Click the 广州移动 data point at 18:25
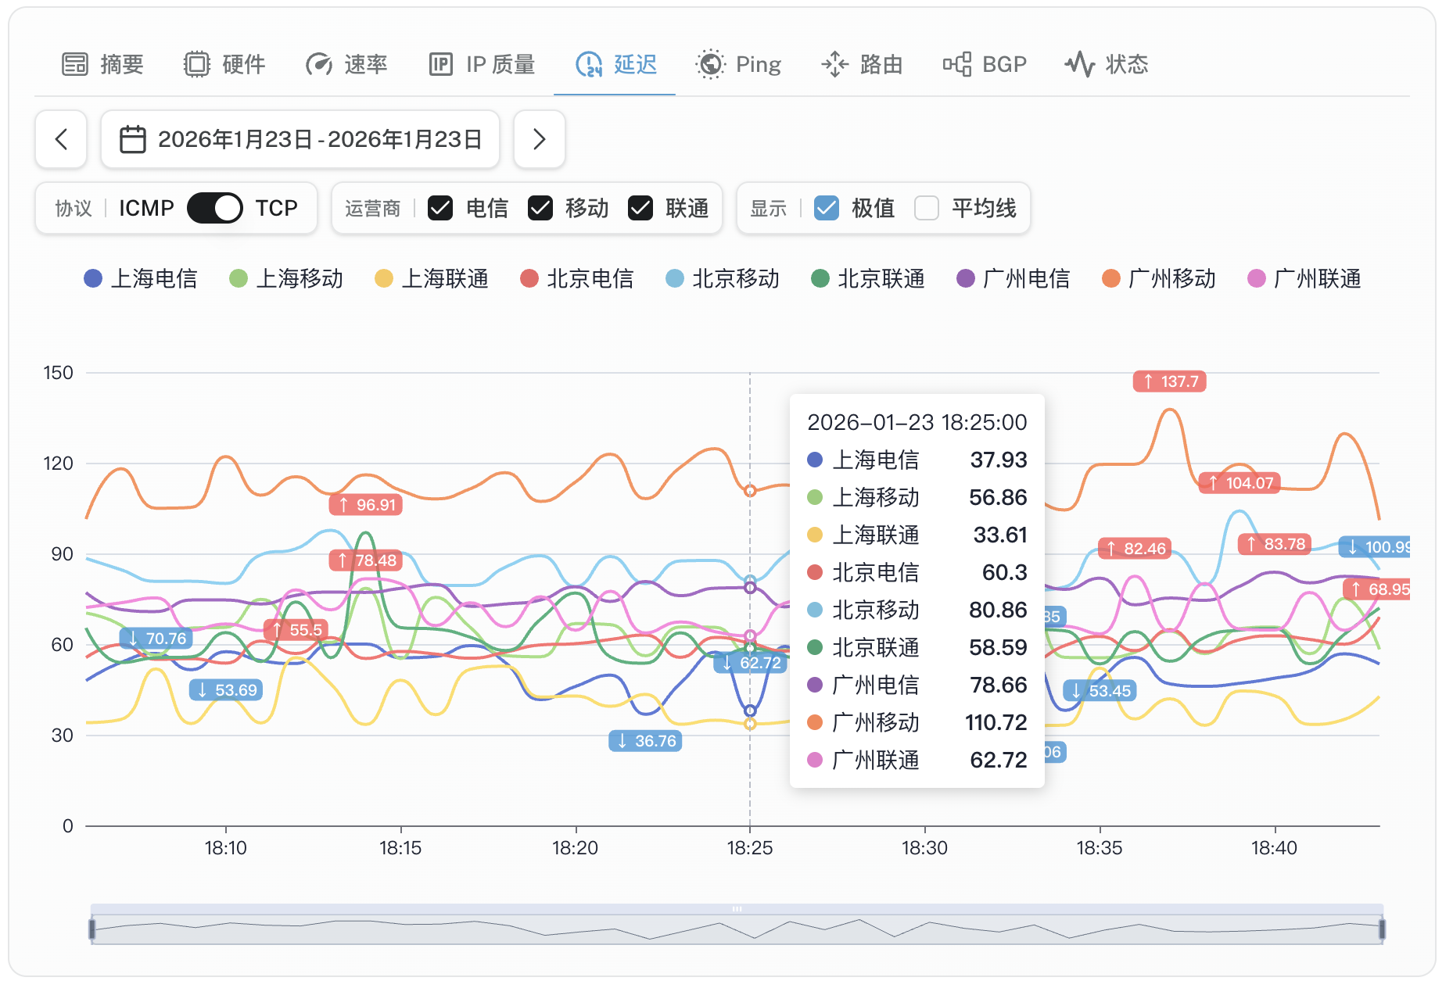The width and height of the screenshot is (1453, 988). point(750,491)
